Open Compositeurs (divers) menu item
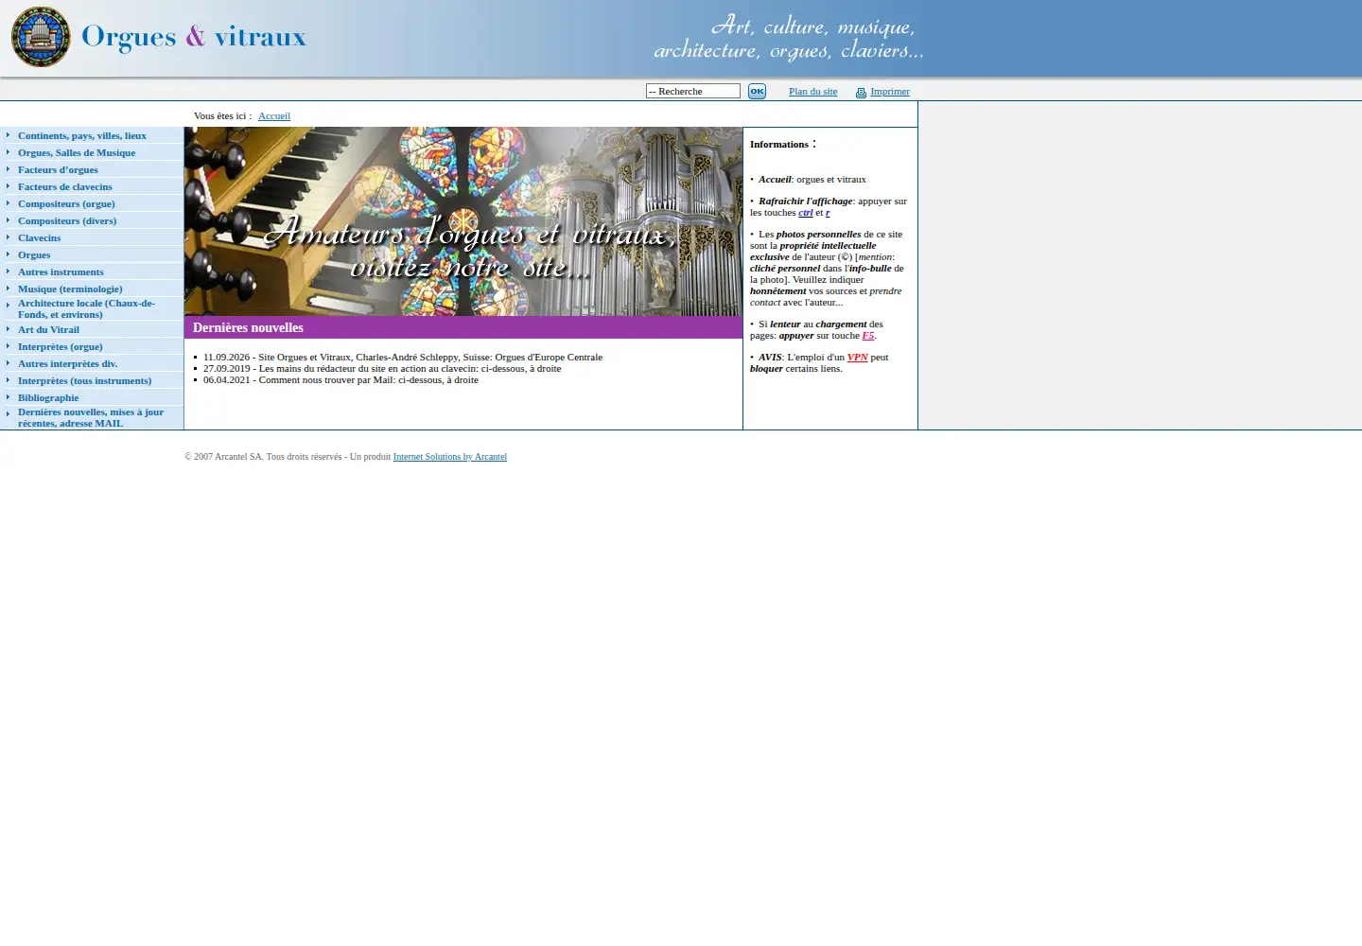Screen dimensions: 1362x946 point(67,221)
